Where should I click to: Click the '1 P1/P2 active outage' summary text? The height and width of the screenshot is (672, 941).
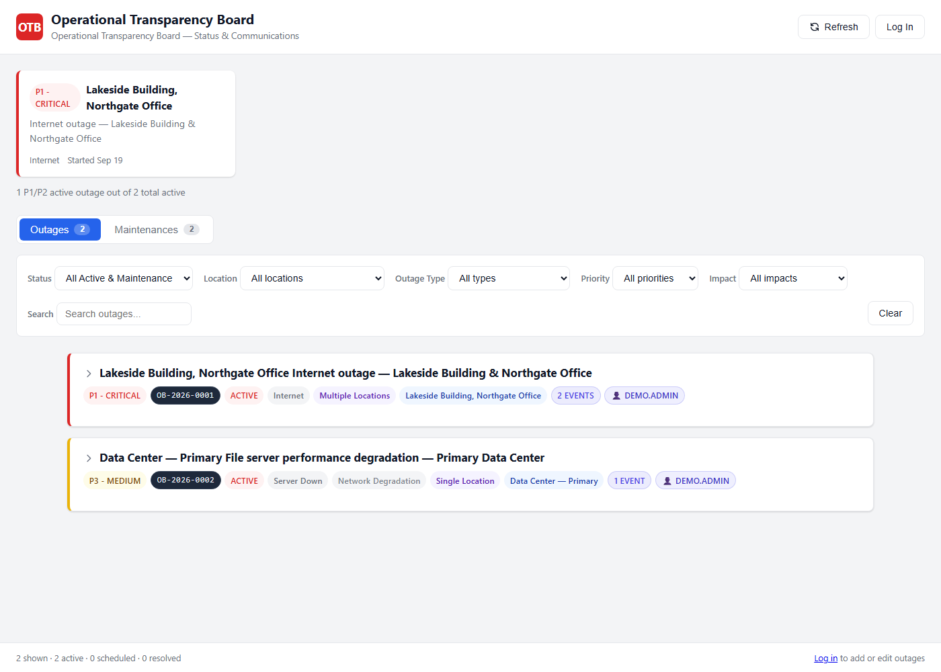pyautogui.click(x=101, y=193)
